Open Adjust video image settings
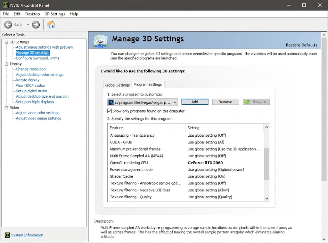The width and height of the screenshot is (328, 243). coord(38,118)
